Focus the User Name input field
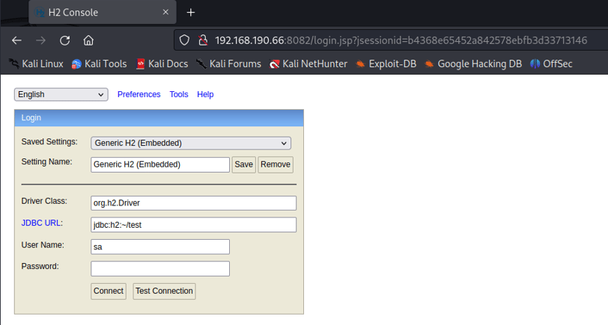 pos(160,247)
